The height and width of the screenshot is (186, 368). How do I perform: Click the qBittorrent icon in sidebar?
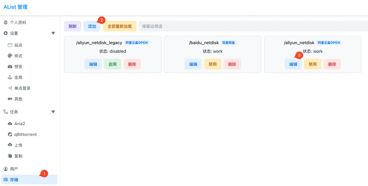10,134
